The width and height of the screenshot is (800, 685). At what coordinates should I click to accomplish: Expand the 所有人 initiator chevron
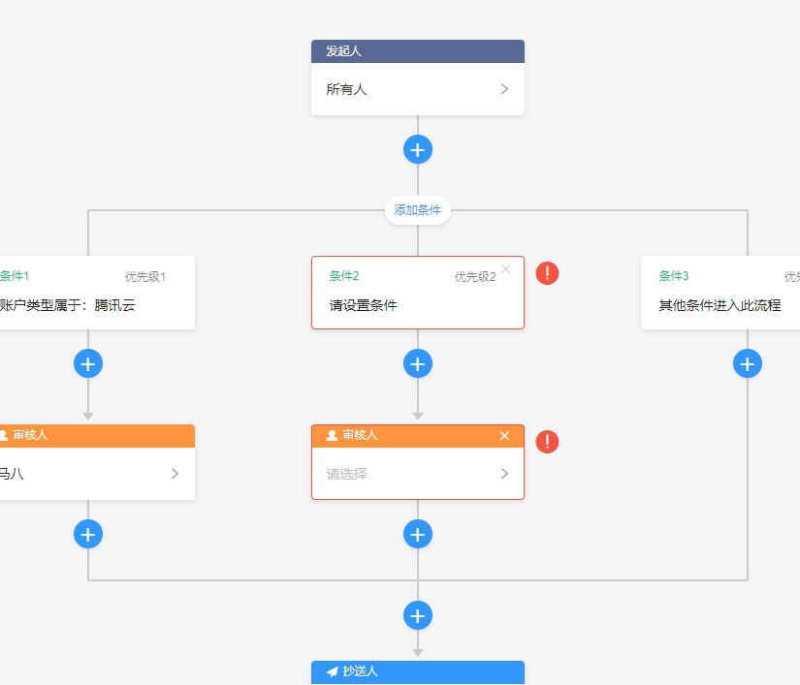point(504,89)
